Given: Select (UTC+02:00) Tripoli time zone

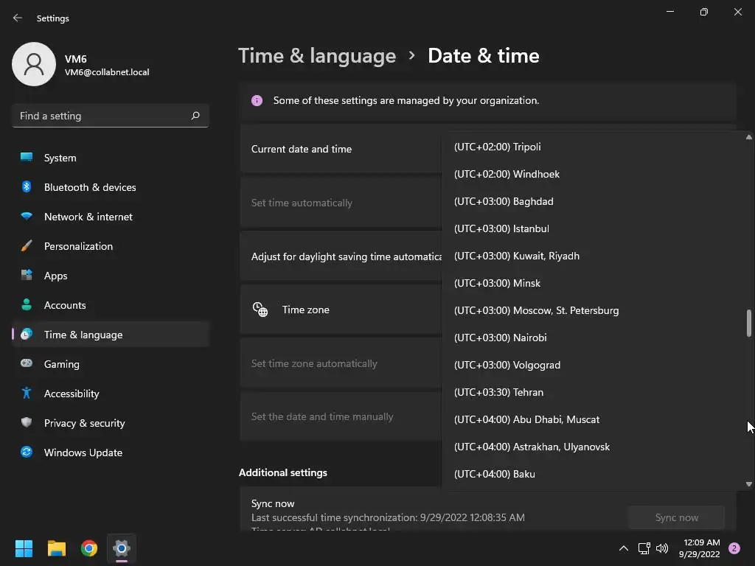Looking at the screenshot, I should click(x=594, y=147).
